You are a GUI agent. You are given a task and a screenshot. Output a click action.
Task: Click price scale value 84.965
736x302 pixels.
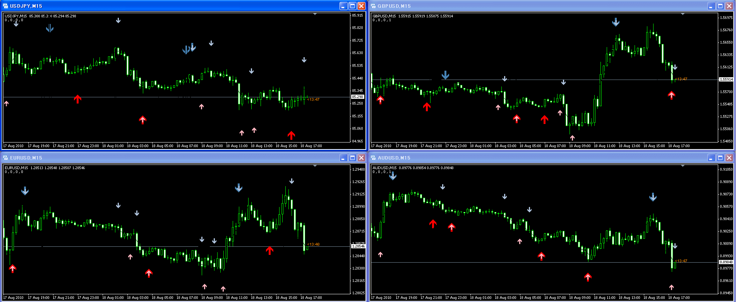(x=358, y=141)
